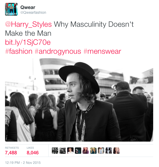Open the @Harry_Styles mention
This screenshot has height=167, width=159.
click(x=28, y=24)
